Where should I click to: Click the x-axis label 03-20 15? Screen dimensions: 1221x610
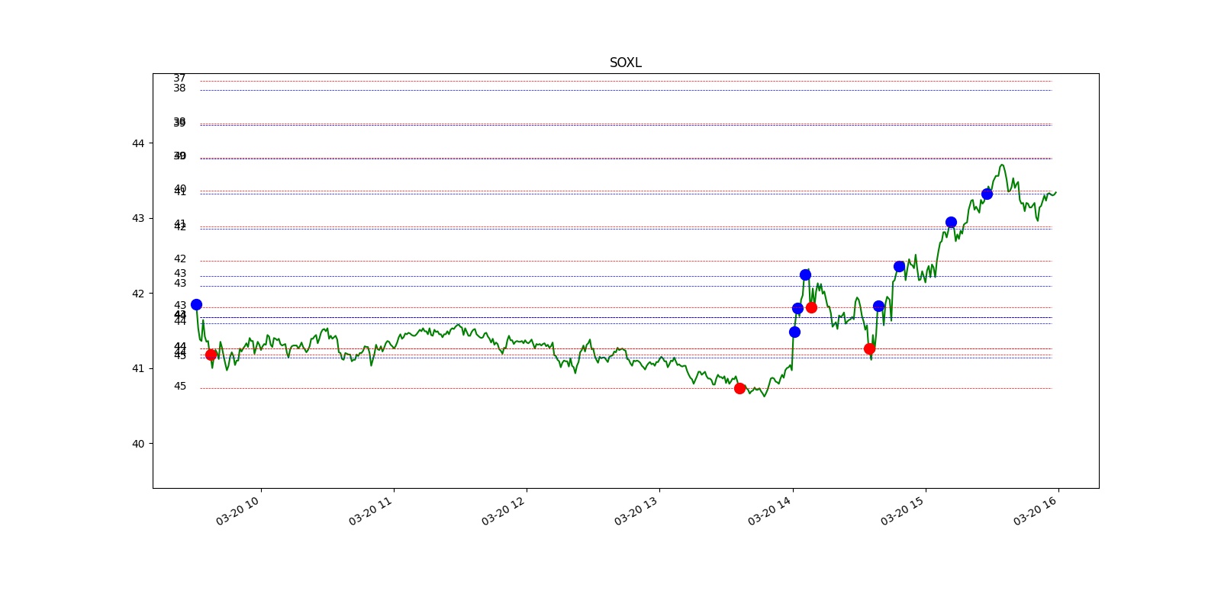click(903, 511)
